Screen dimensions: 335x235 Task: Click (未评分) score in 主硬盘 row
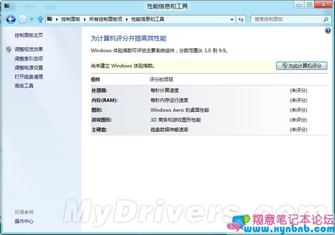pyautogui.click(x=298, y=130)
